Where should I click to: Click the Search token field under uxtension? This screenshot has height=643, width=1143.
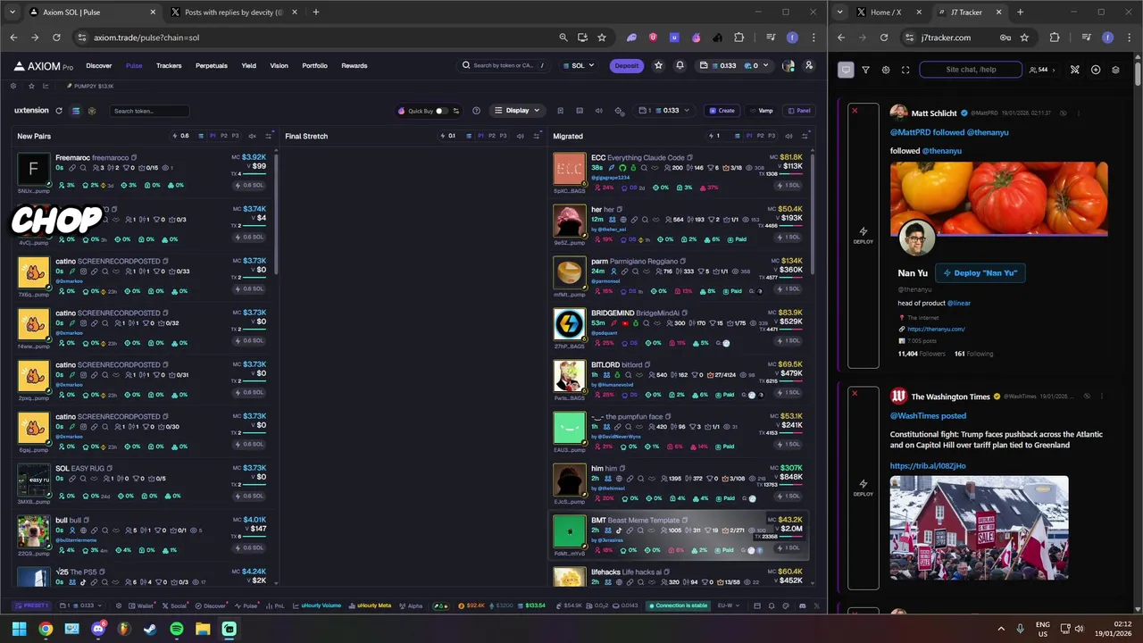(149, 111)
